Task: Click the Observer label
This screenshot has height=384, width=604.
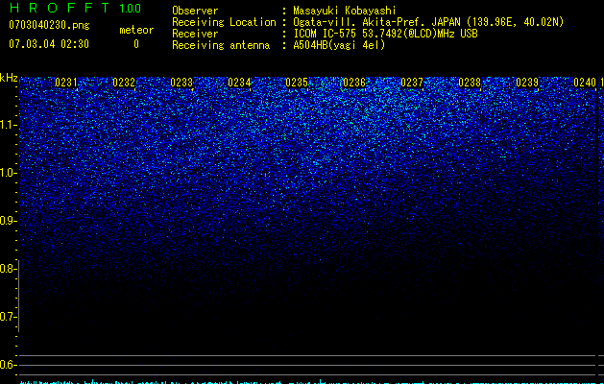Action: pos(195,11)
